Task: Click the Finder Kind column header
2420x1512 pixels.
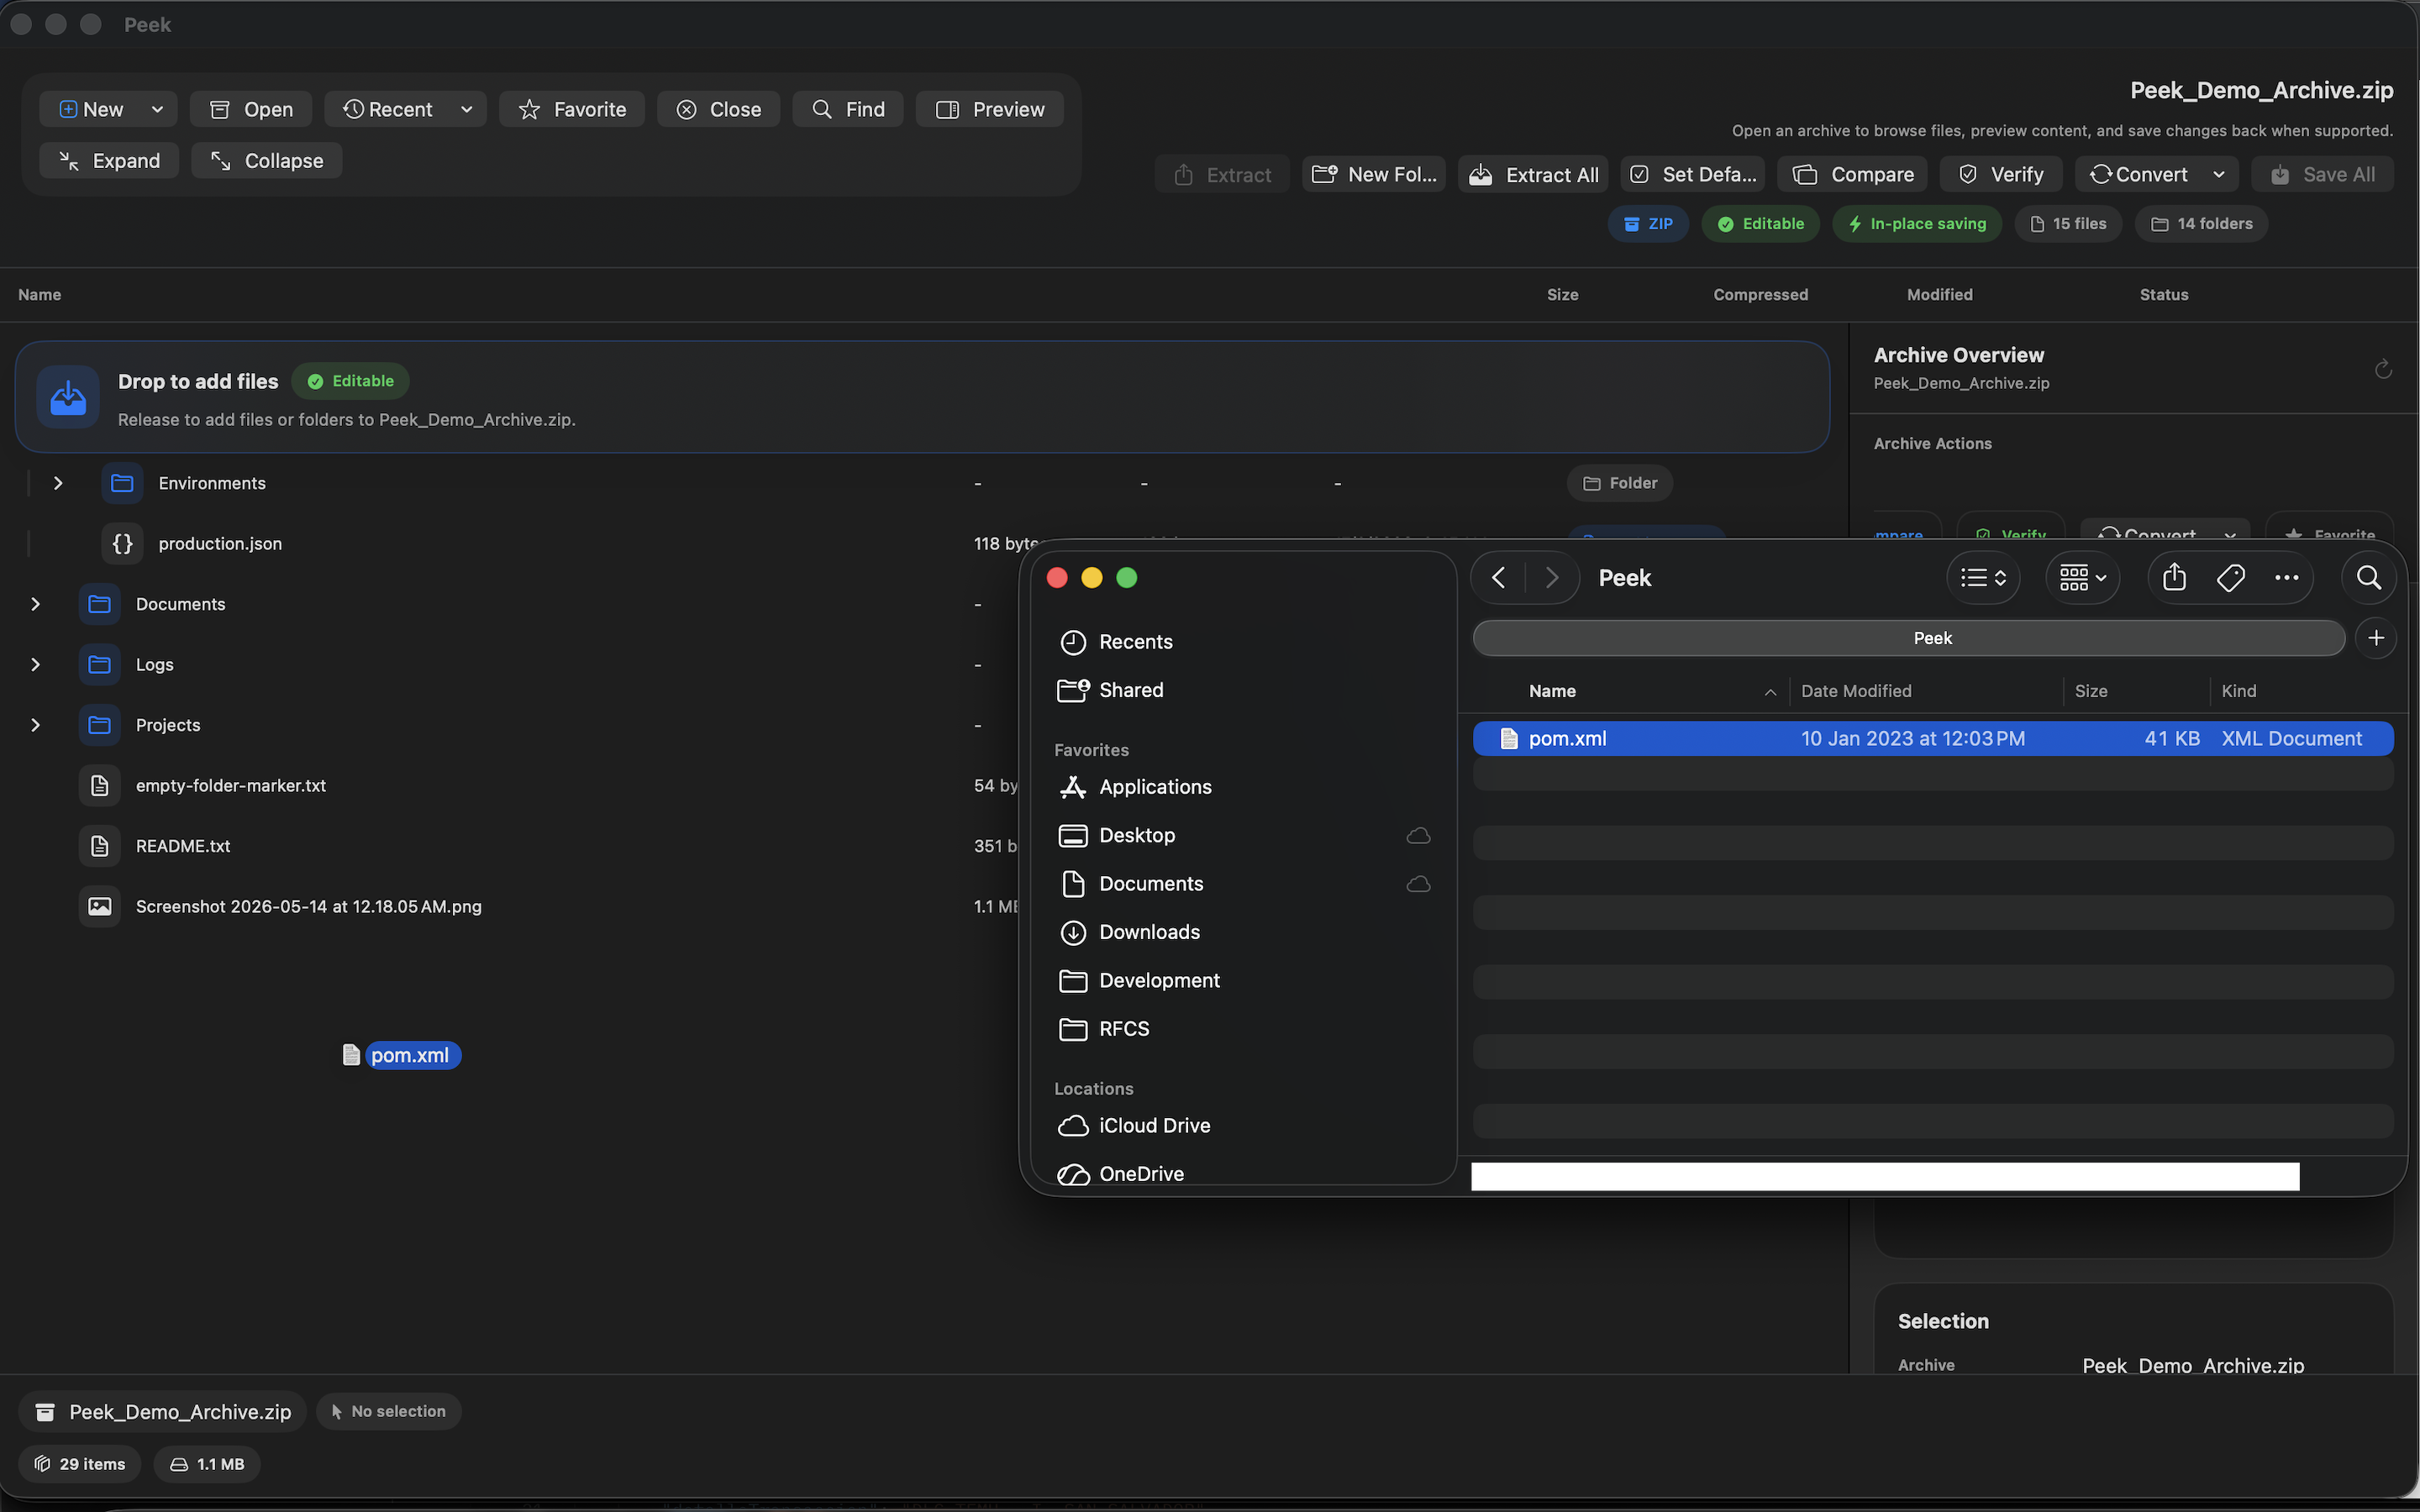Action: tap(2238, 691)
